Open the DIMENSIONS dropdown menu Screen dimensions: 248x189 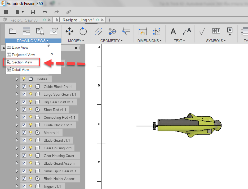click(150, 41)
